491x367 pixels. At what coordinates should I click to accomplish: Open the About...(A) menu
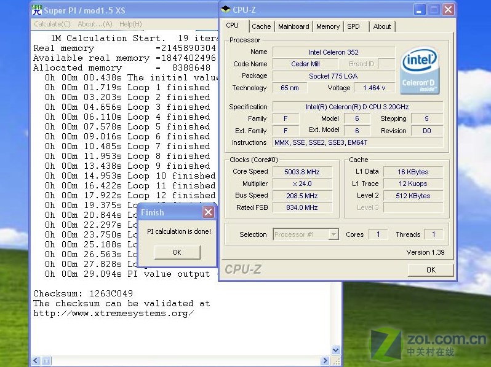(95, 24)
